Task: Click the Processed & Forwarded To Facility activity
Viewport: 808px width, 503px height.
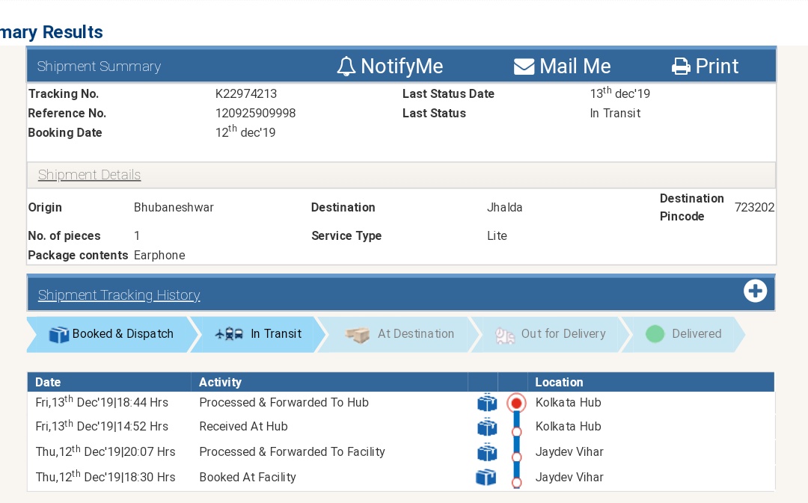Action: pos(293,452)
